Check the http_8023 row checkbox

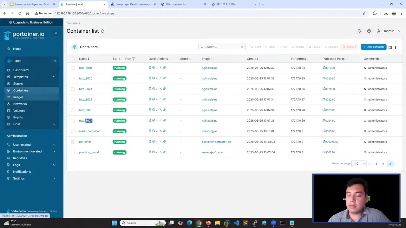tap(73, 110)
